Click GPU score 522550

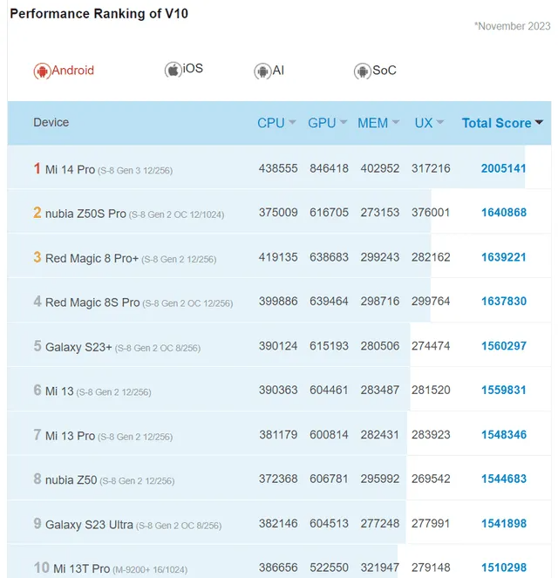[329, 568]
